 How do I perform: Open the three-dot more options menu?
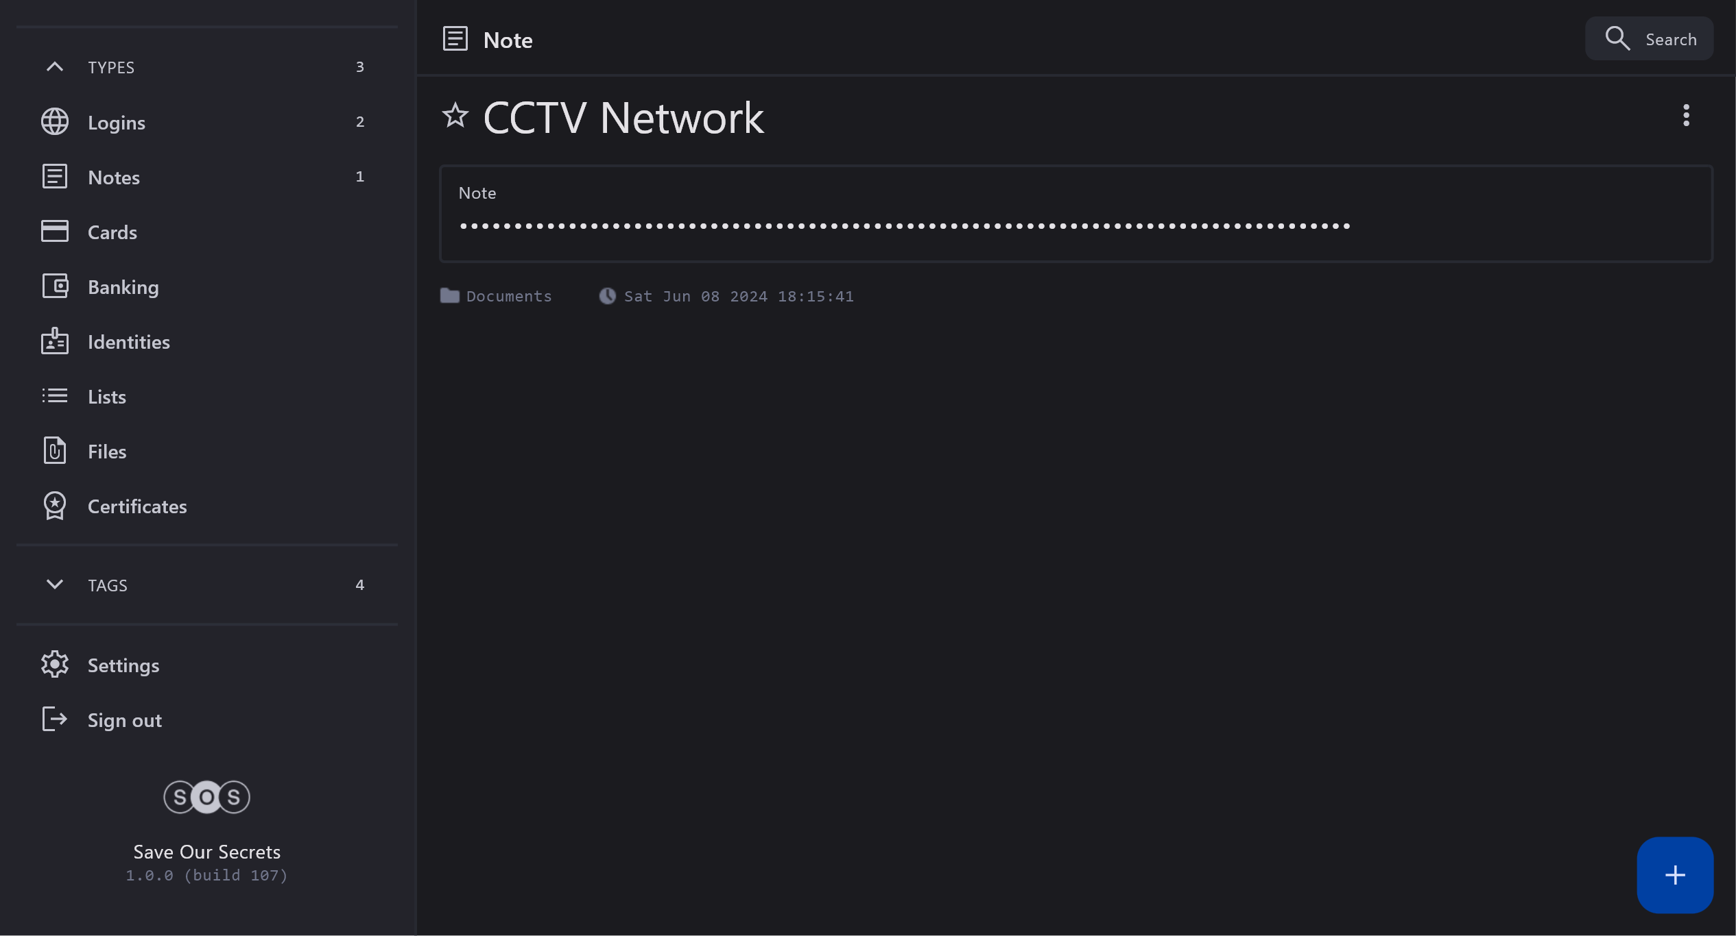[x=1686, y=115]
